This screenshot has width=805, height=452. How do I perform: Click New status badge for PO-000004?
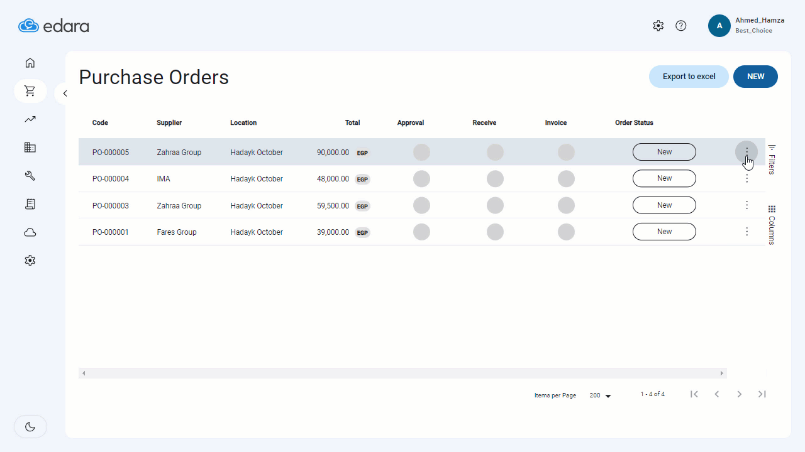click(x=664, y=178)
